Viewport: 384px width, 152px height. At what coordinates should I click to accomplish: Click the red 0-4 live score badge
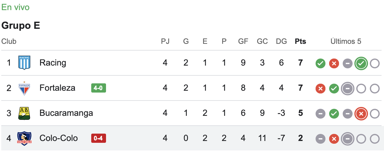pyautogui.click(x=98, y=139)
